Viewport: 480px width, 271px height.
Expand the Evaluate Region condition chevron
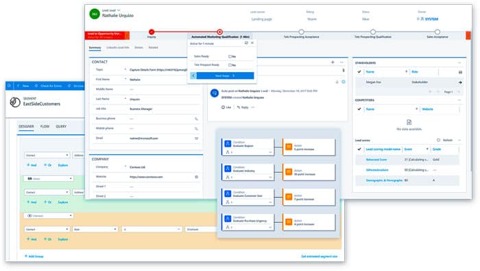click(270, 152)
